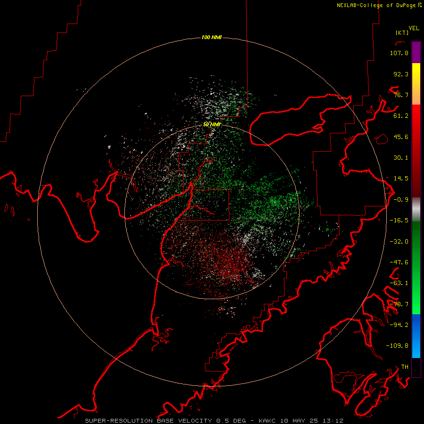Click the 14.5 velocity scale value
The image size is (424, 424).
click(401, 179)
